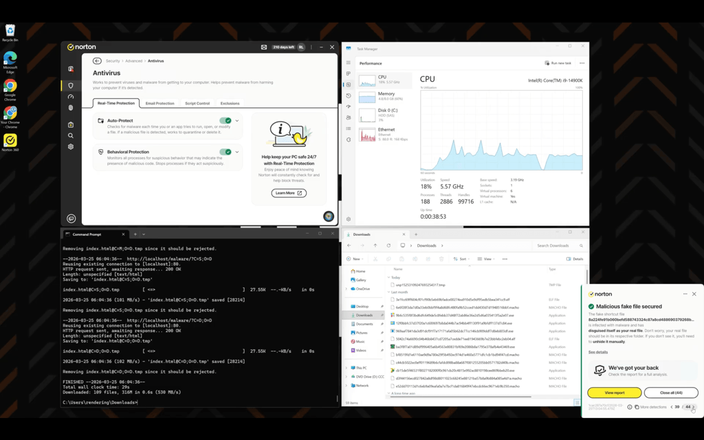Image resolution: width=704 pixels, height=440 pixels.
Task: Switch to Script Control tab
Action: [x=197, y=103]
